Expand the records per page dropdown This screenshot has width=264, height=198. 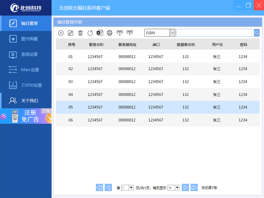pos(177,188)
